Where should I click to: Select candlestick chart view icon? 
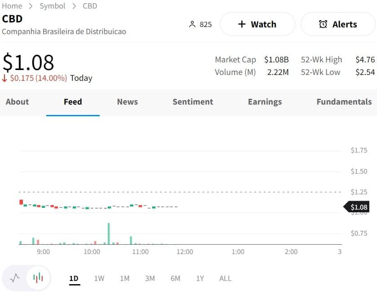39,278
